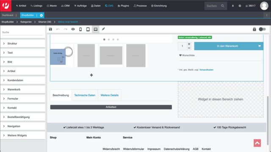Increase the quantity with plus
The width and height of the screenshot is (271, 152).
pyautogui.click(x=189, y=44)
